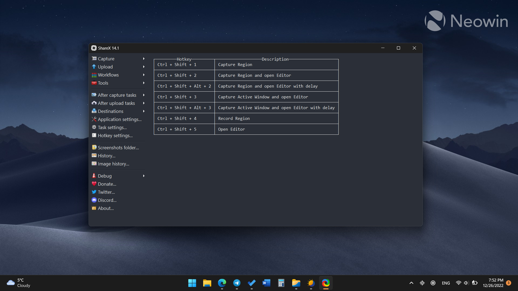Click the Application settings wrench icon
The height and width of the screenshot is (291, 518).
94,119
